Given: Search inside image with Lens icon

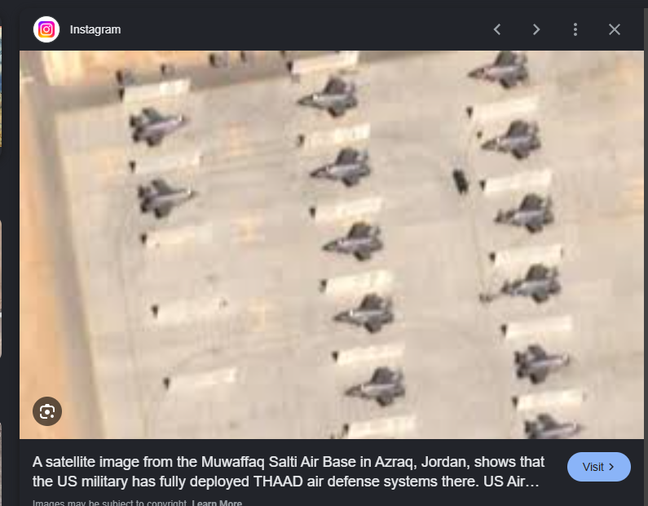Looking at the screenshot, I should 47,411.
